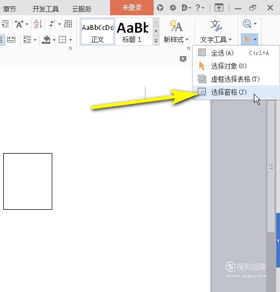The height and width of the screenshot is (292, 280).
Task: Expand the find and replace dropdown arrow
Action: point(255,23)
